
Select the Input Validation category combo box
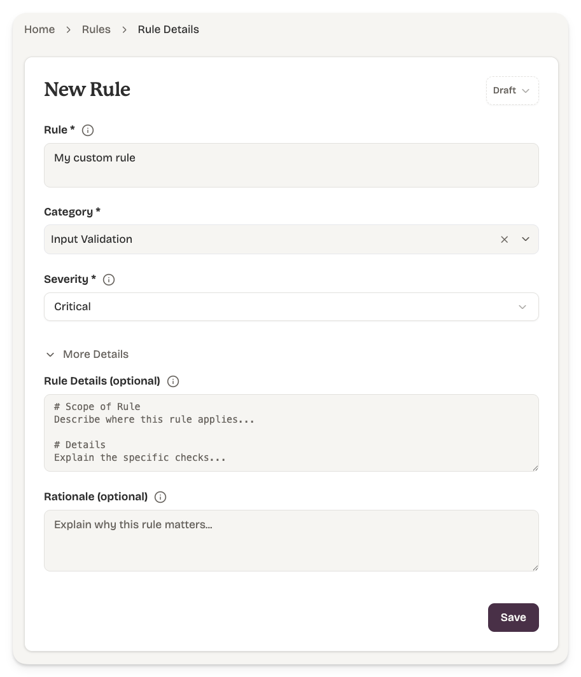pos(291,239)
